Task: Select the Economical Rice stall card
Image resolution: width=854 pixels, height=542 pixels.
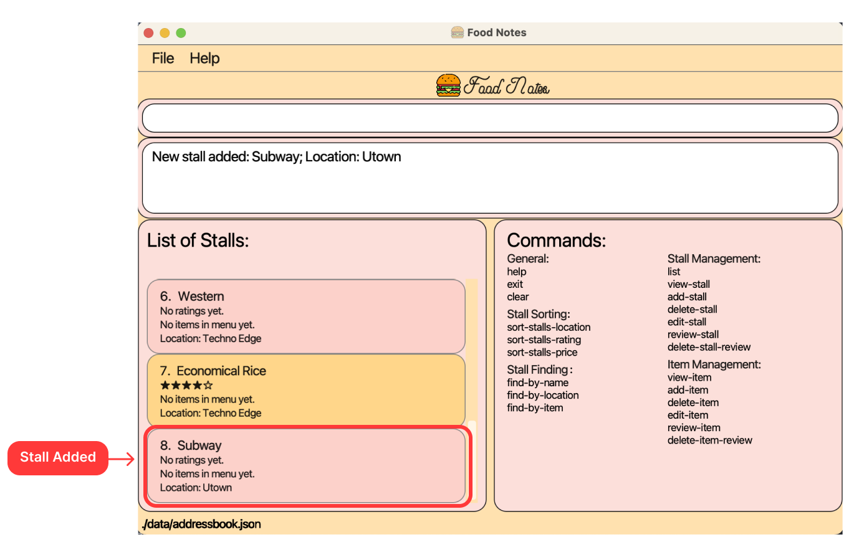Action: tap(306, 391)
